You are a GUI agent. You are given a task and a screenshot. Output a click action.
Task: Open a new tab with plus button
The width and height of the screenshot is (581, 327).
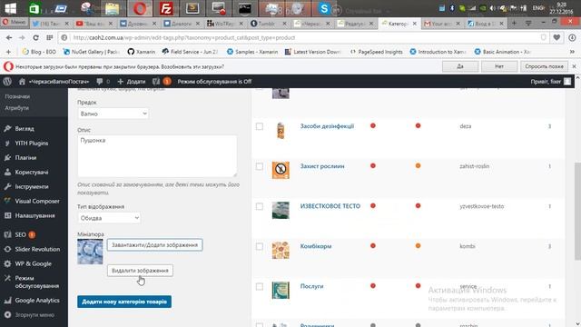514,23
